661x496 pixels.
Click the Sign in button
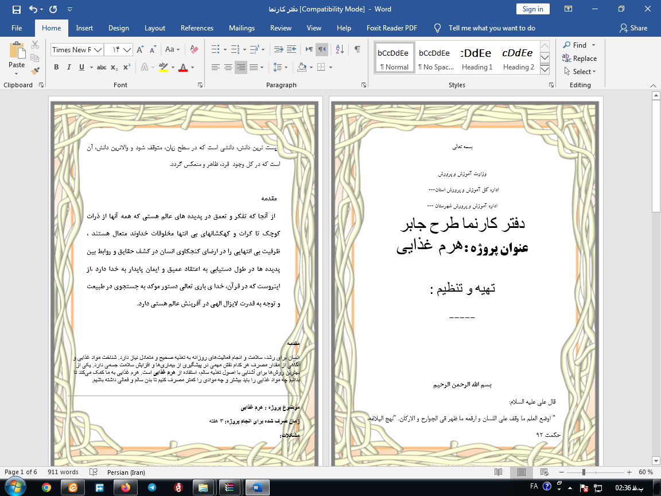coord(532,9)
